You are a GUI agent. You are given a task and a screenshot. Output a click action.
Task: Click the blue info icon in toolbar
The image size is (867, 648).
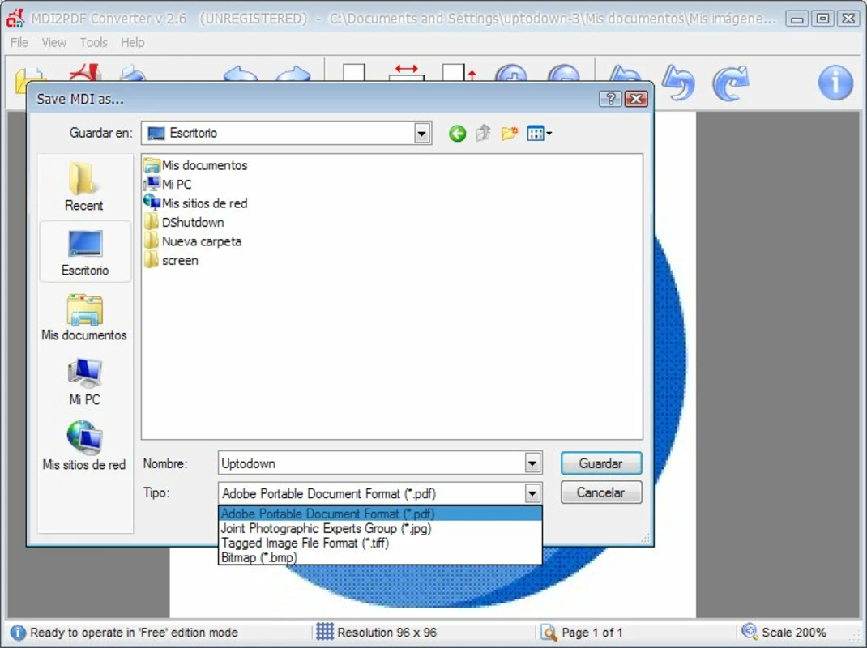click(835, 83)
